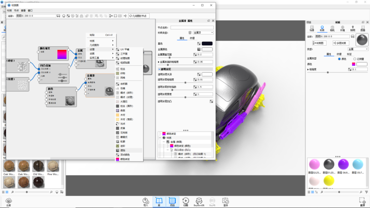Click the dark 基色 color swatch
This screenshot has width=370, height=208.
[x=207, y=43]
